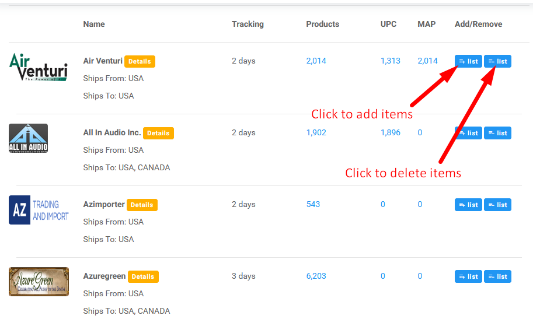Screen dimensions: 533x319
Task: Click add-to-list button for Air Venturi
Action: pos(468,61)
